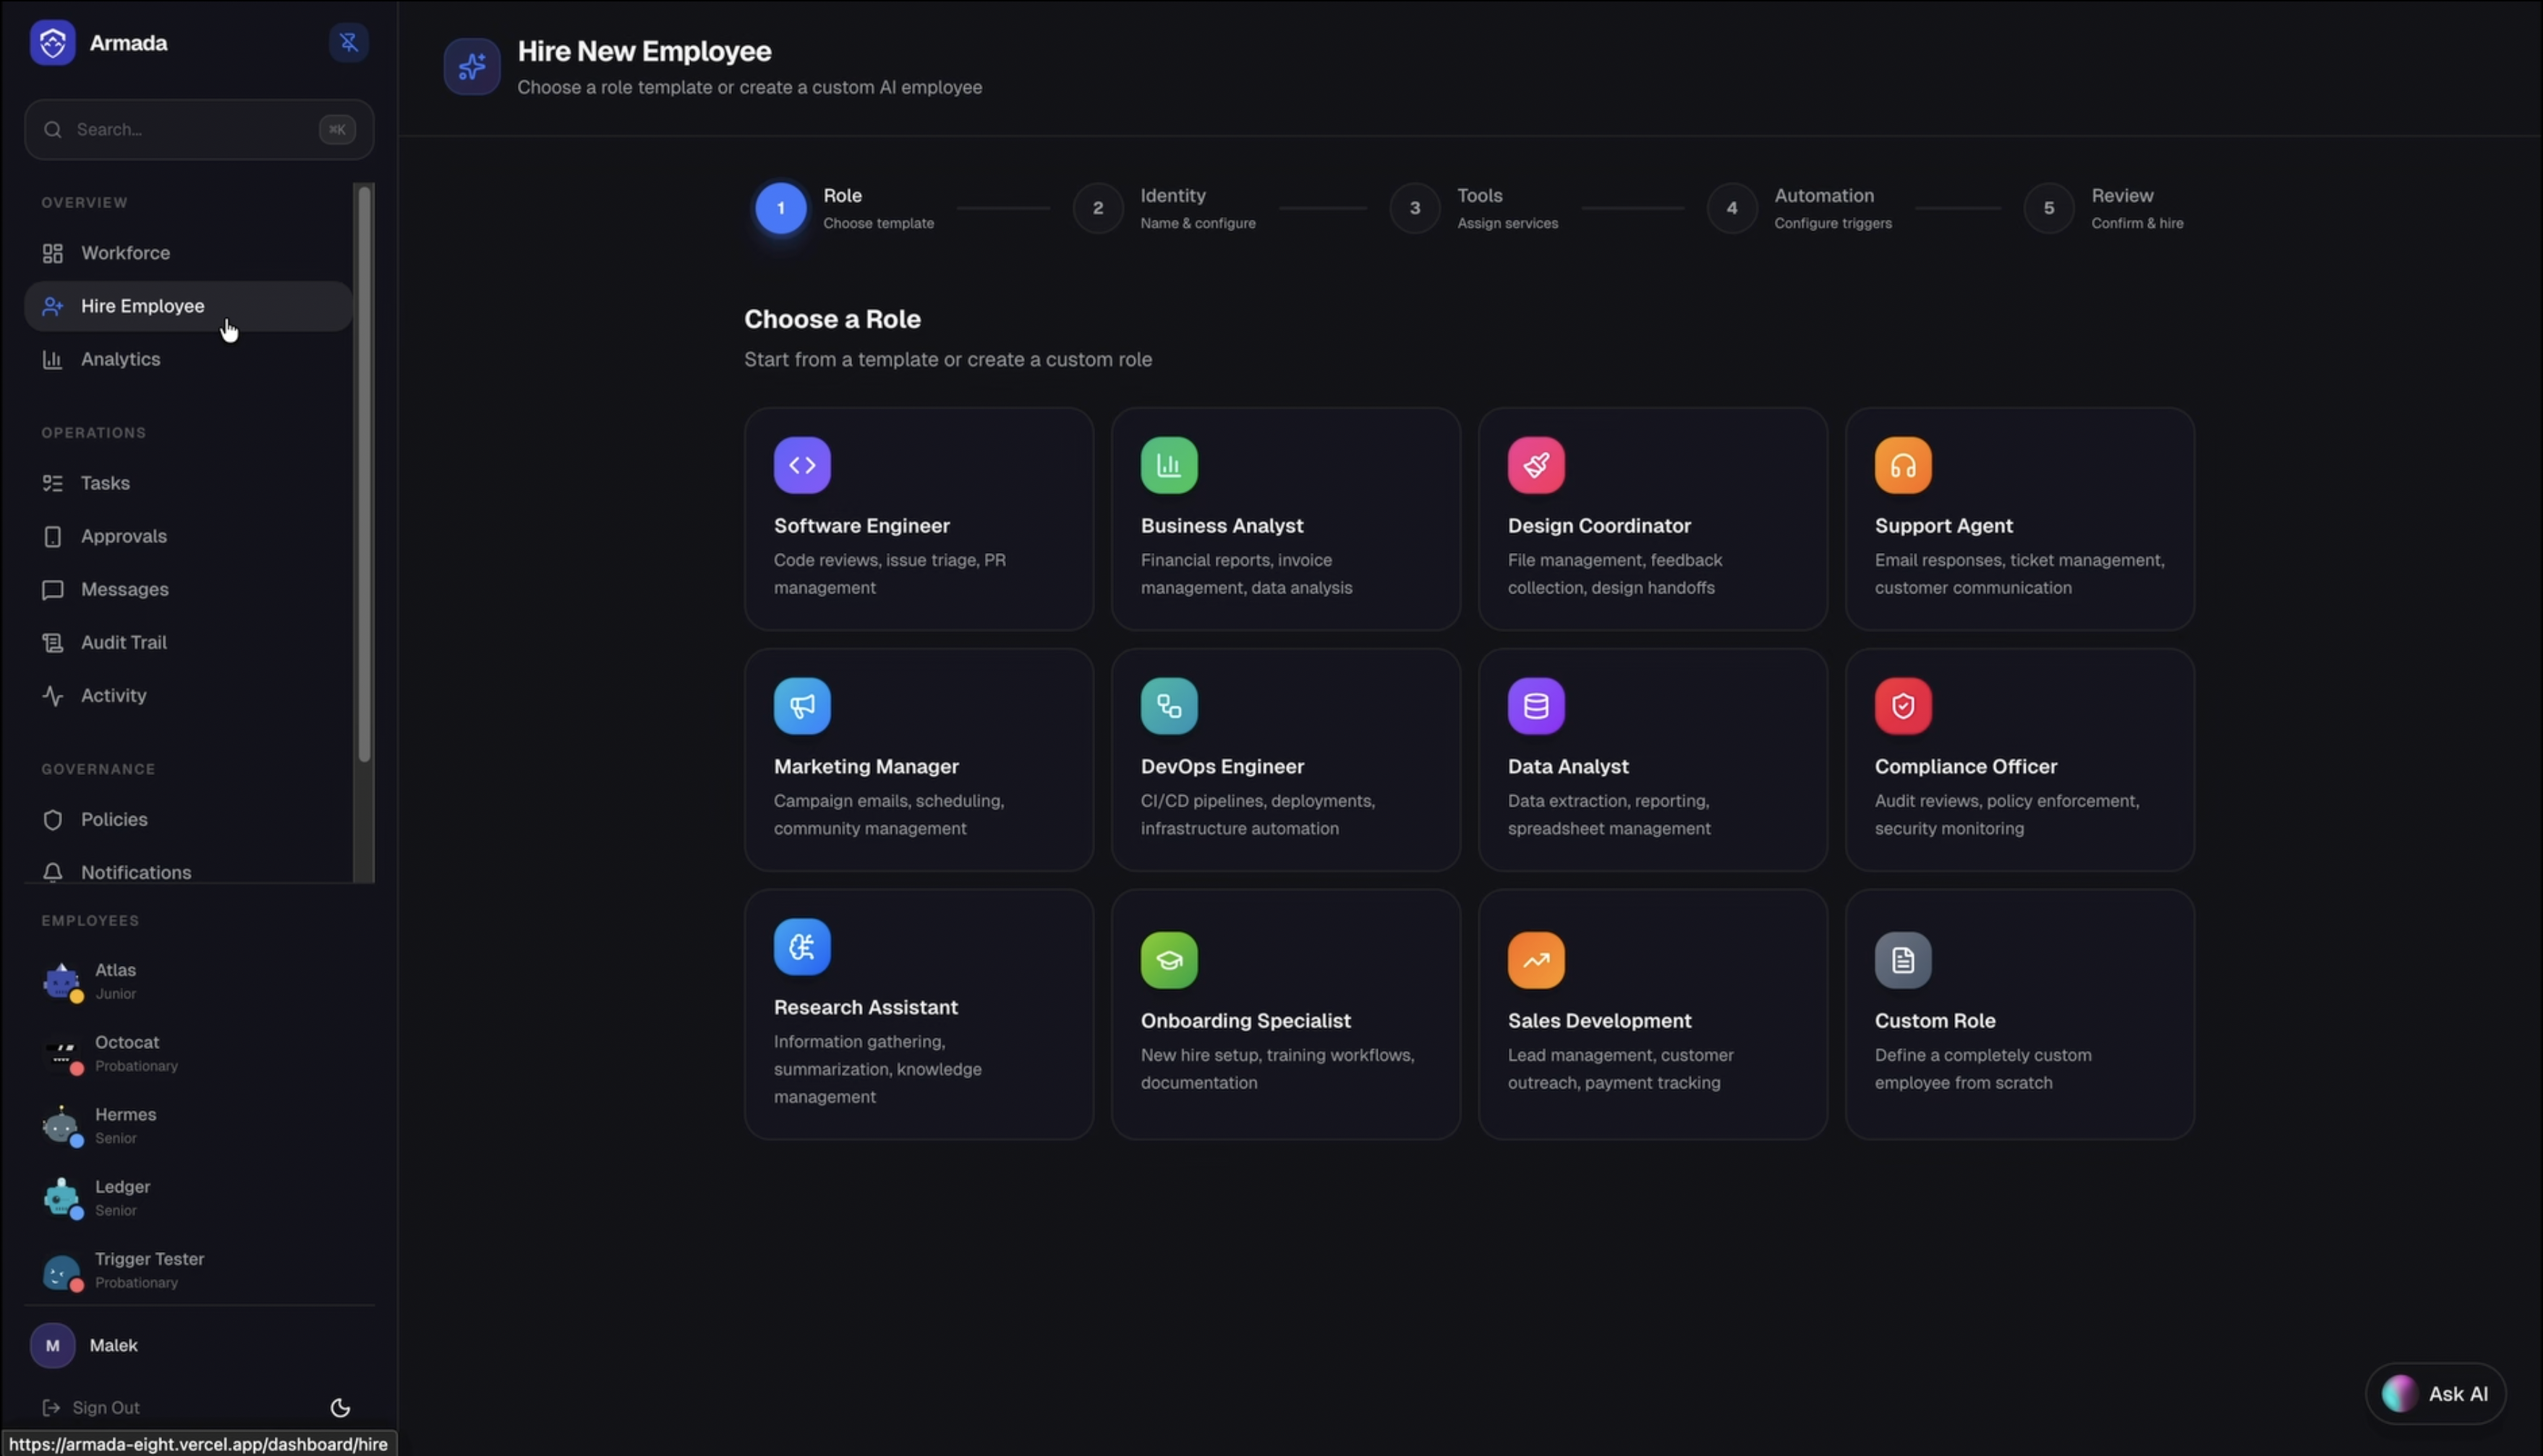Open the Audit Trail menu item
The width and height of the screenshot is (2543, 1456).
point(123,642)
